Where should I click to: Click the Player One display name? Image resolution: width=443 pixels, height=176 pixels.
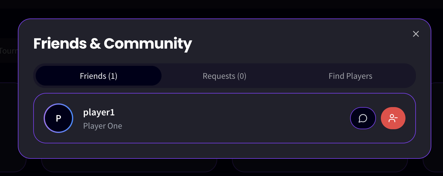tap(103, 126)
